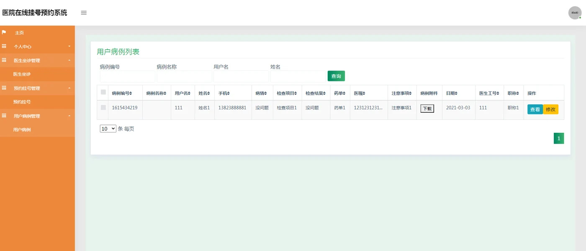The height and width of the screenshot is (251, 586).
Task: Open the user avatar at top right
Action: pyautogui.click(x=575, y=13)
